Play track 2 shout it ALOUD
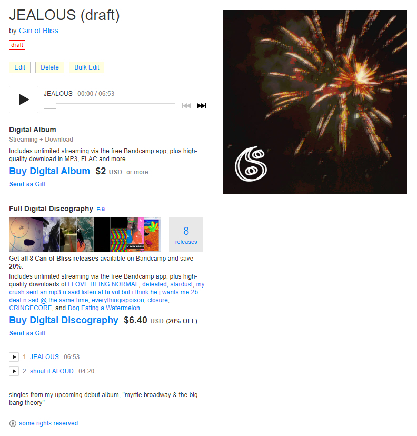This screenshot has height=436, width=417. pos(14,371)
